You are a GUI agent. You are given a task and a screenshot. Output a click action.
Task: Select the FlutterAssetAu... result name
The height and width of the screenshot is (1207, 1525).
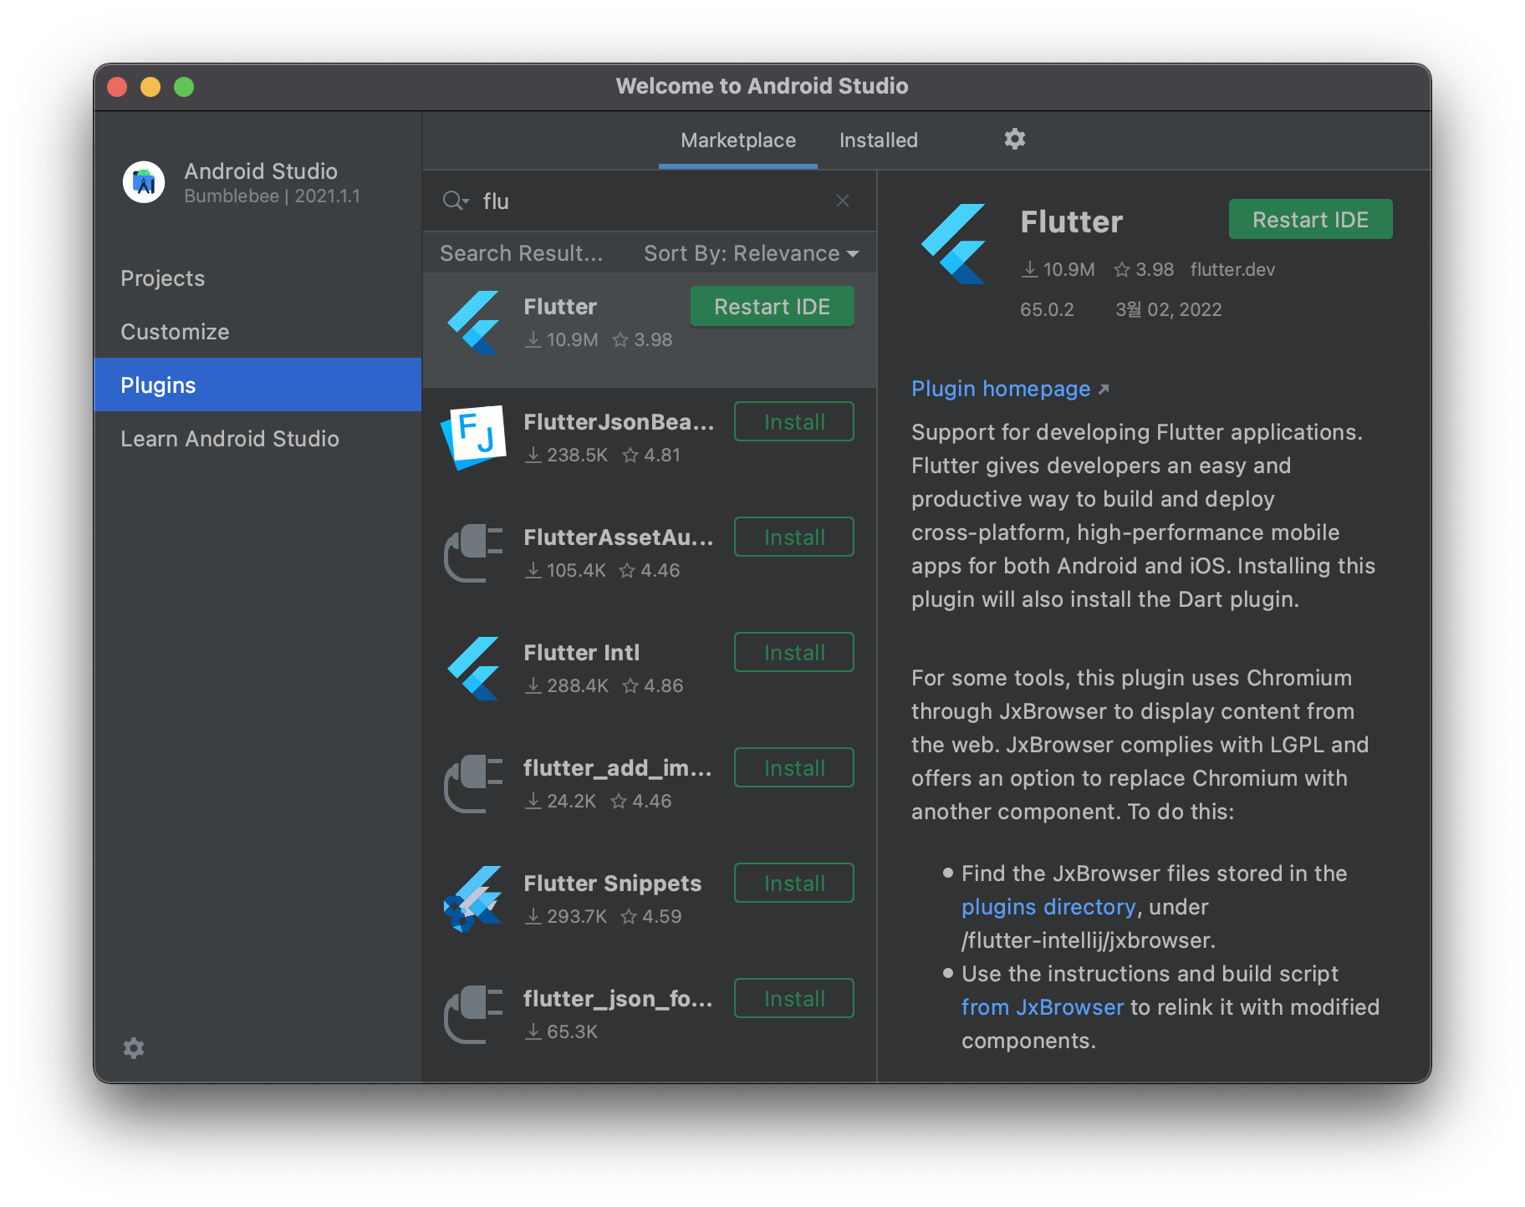pos(619,537)
